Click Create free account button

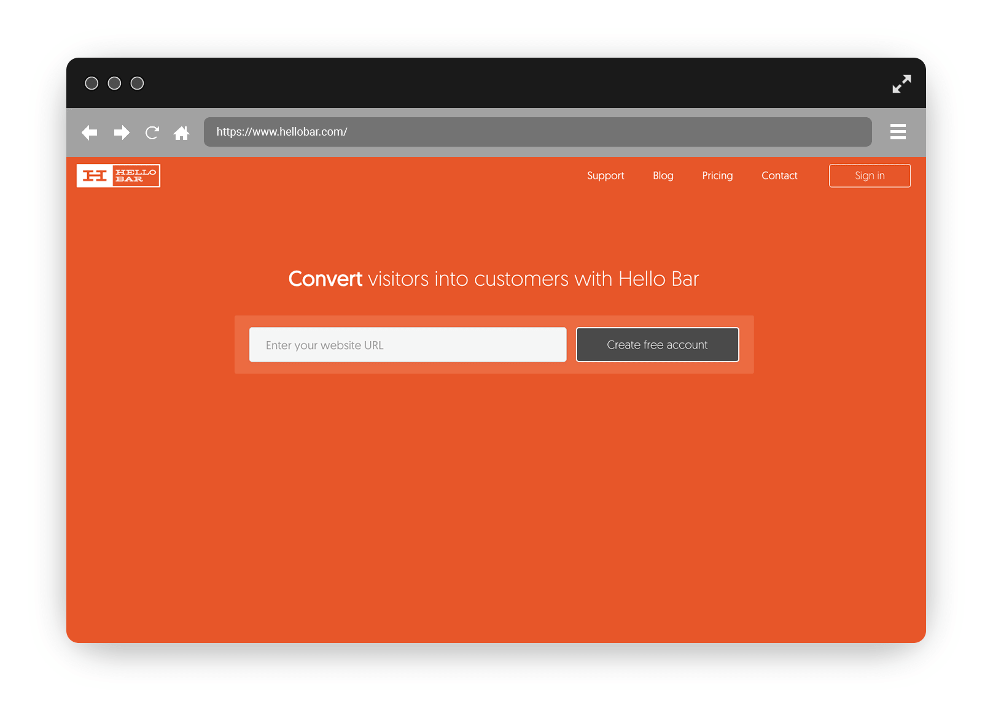click(657, 345)
